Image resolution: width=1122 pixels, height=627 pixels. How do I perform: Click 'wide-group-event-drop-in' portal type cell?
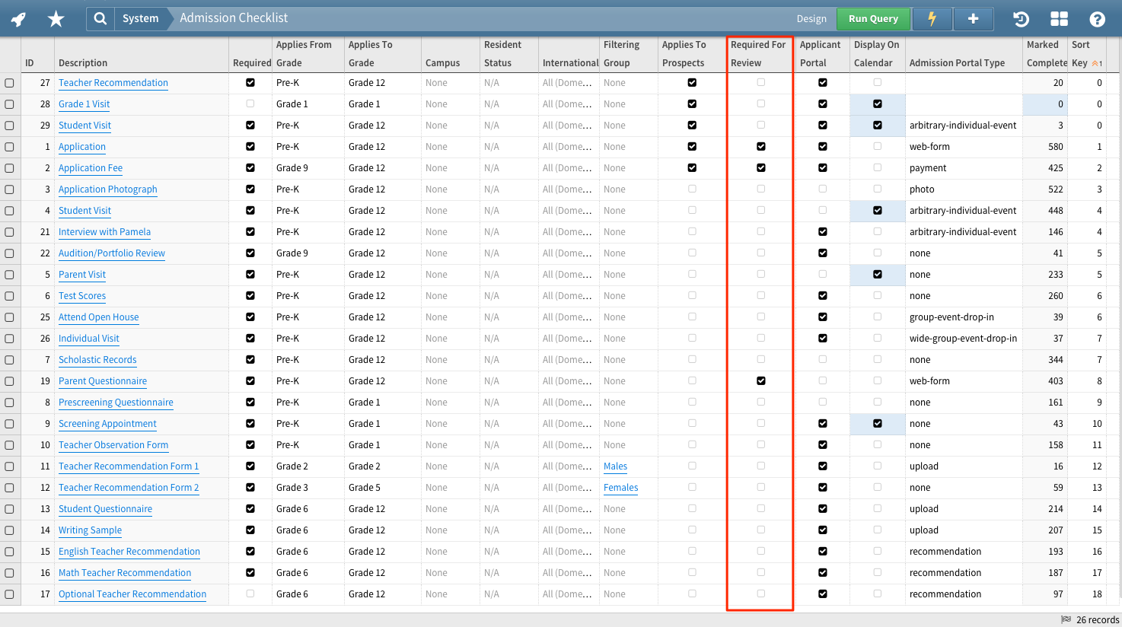[963, 339]
